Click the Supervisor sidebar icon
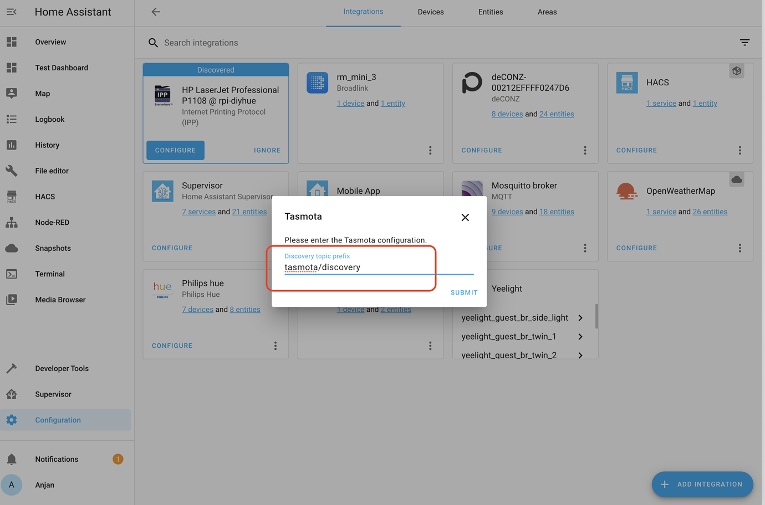Viewport: 765px width, 505px height. [12, 394]
